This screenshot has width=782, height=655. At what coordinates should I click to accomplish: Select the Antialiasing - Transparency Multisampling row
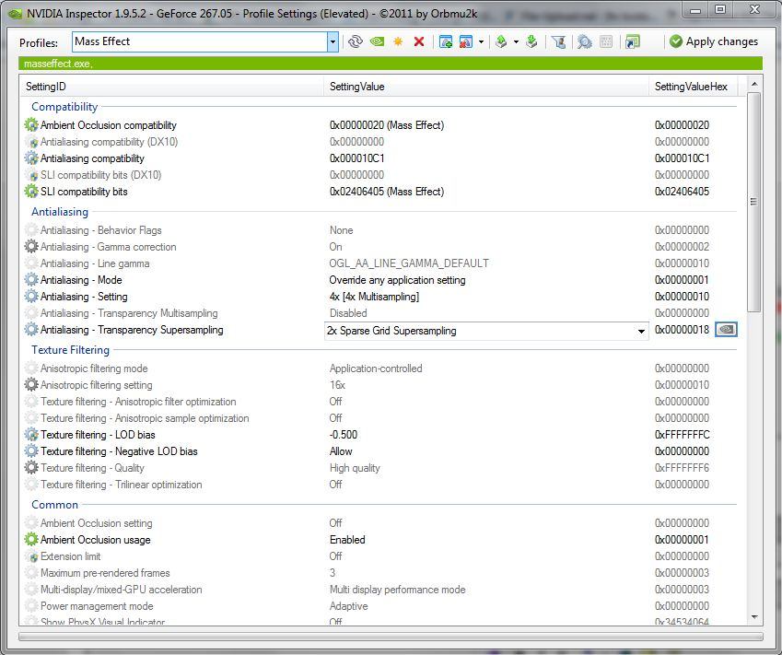[x=380, y=313]
